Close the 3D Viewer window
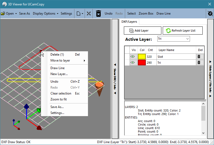Image resolution: width=214 pixels, height=145 pixels. click(210, 4)
